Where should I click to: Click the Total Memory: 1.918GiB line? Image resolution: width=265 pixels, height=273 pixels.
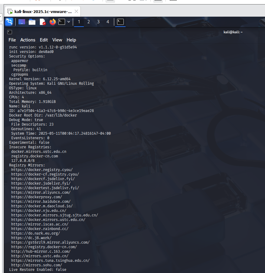pos(32,102)
